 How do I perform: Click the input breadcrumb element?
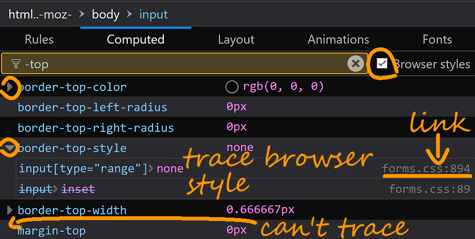[x=153, y=15]
